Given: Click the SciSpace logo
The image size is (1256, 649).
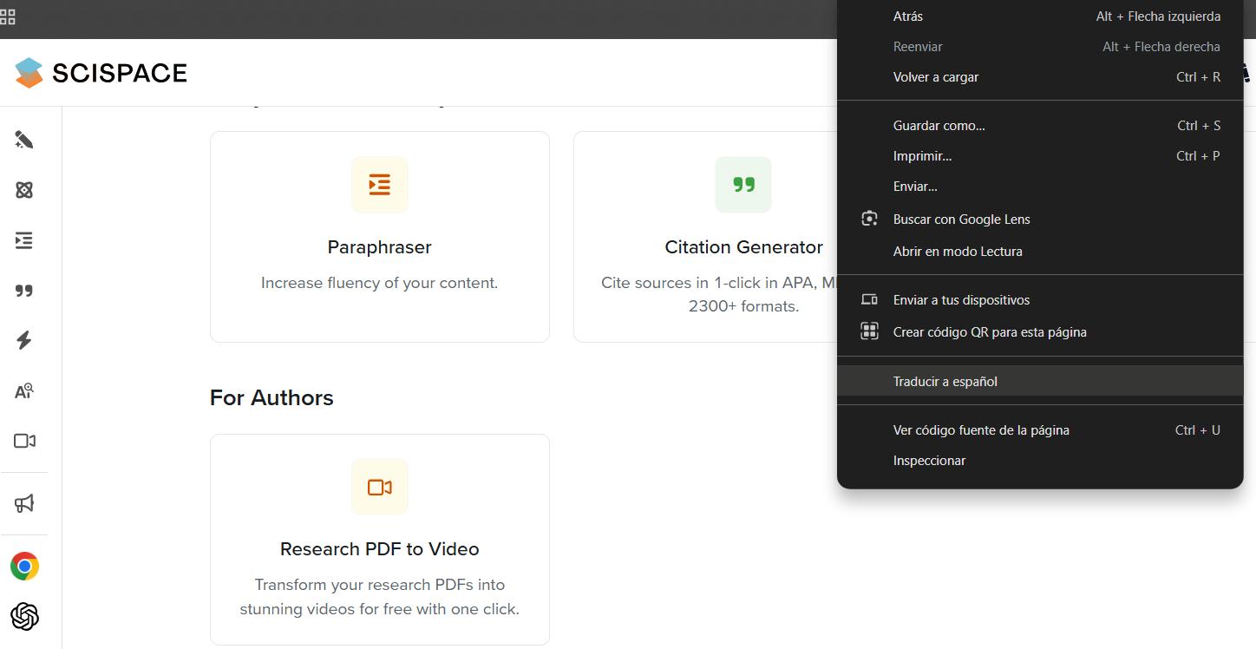Looking at the screenshot, I should coord(101,73).
